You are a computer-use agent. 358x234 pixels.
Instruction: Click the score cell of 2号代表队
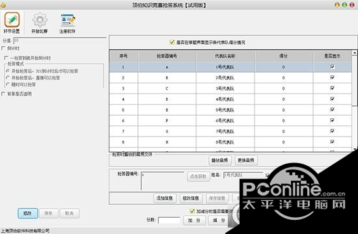(x=284, y=78)
